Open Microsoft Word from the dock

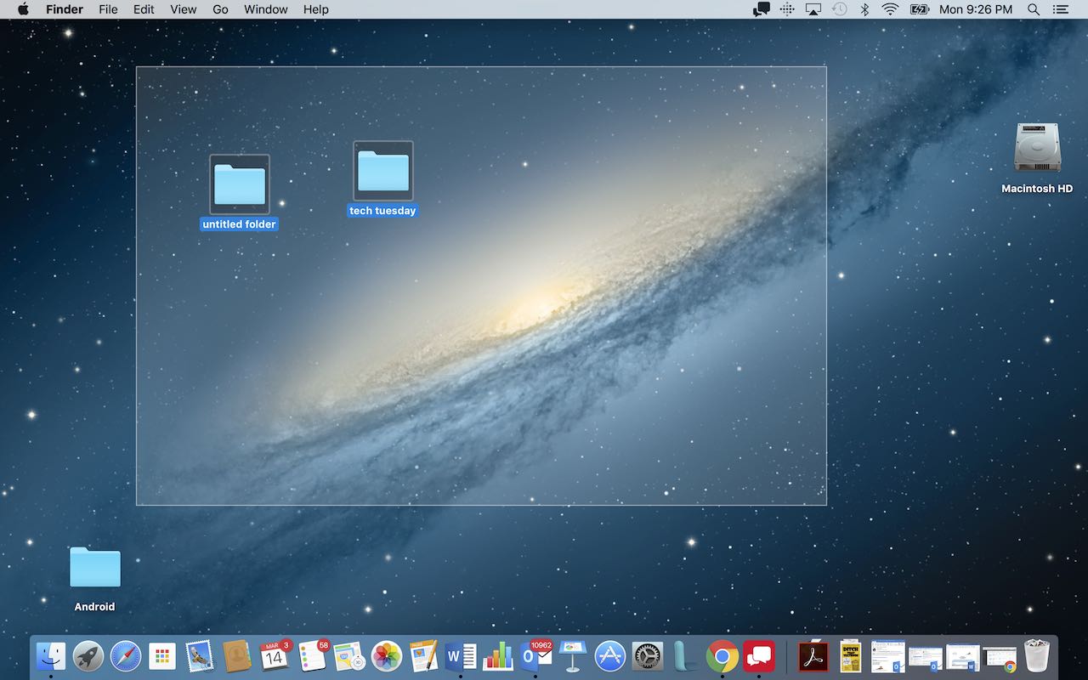(460, 656)
